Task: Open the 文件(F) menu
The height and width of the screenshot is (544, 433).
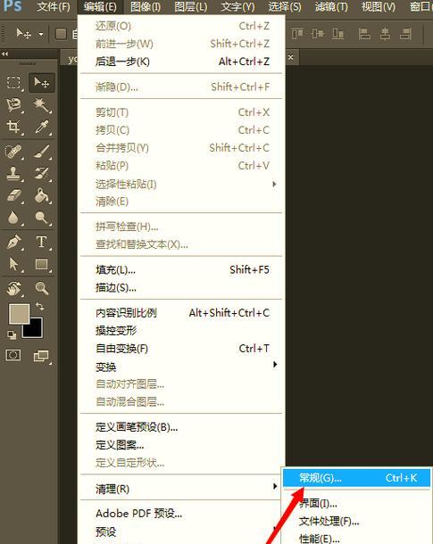Action: pos(54,6)
